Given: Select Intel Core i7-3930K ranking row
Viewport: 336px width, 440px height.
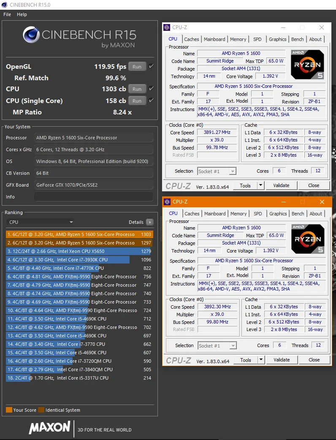Looking at the screenshot, I should (79, 260).
